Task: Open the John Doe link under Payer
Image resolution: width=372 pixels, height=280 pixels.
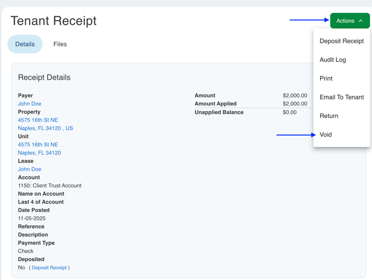Action: tap(30, 104)
